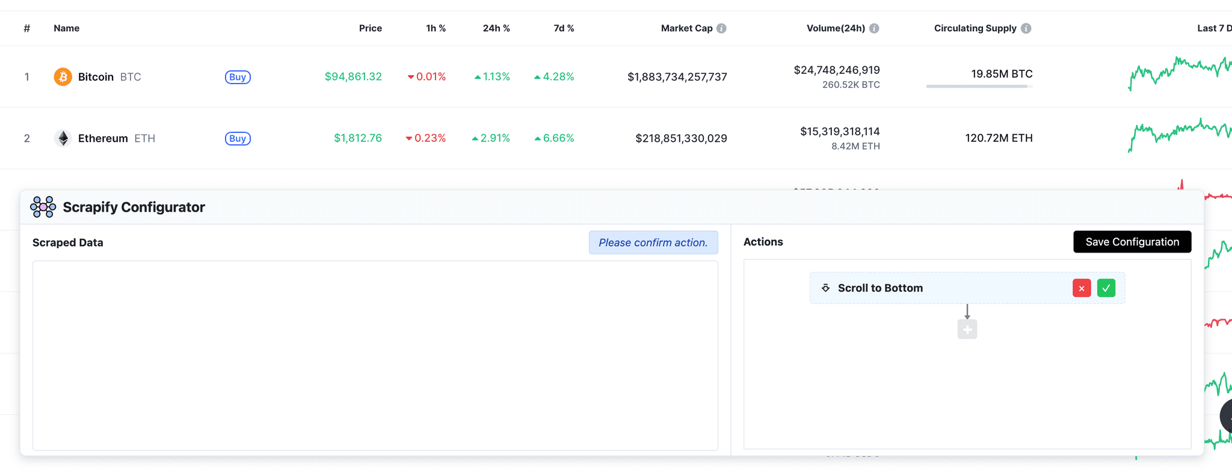Open the Bitcoin coin name link

click(96, 77)
